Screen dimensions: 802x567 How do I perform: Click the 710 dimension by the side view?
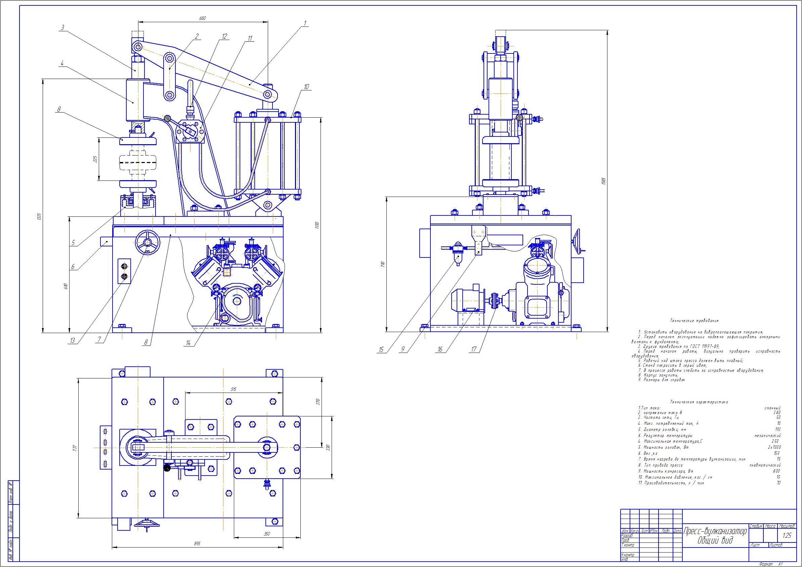383,264
